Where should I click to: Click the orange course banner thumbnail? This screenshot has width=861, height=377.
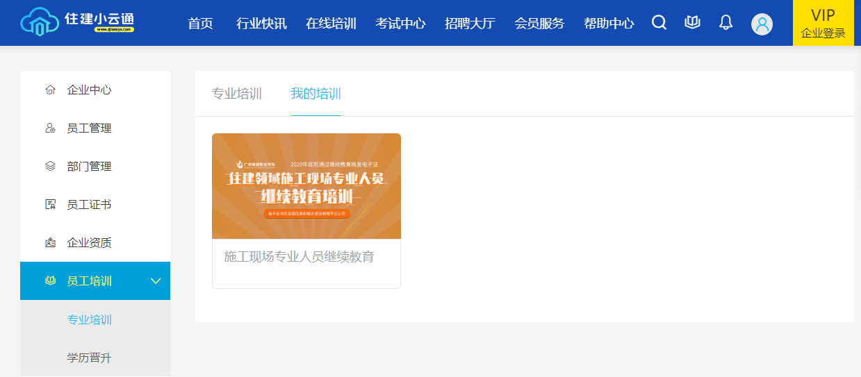pyautogui.click(x=306, y=186)
